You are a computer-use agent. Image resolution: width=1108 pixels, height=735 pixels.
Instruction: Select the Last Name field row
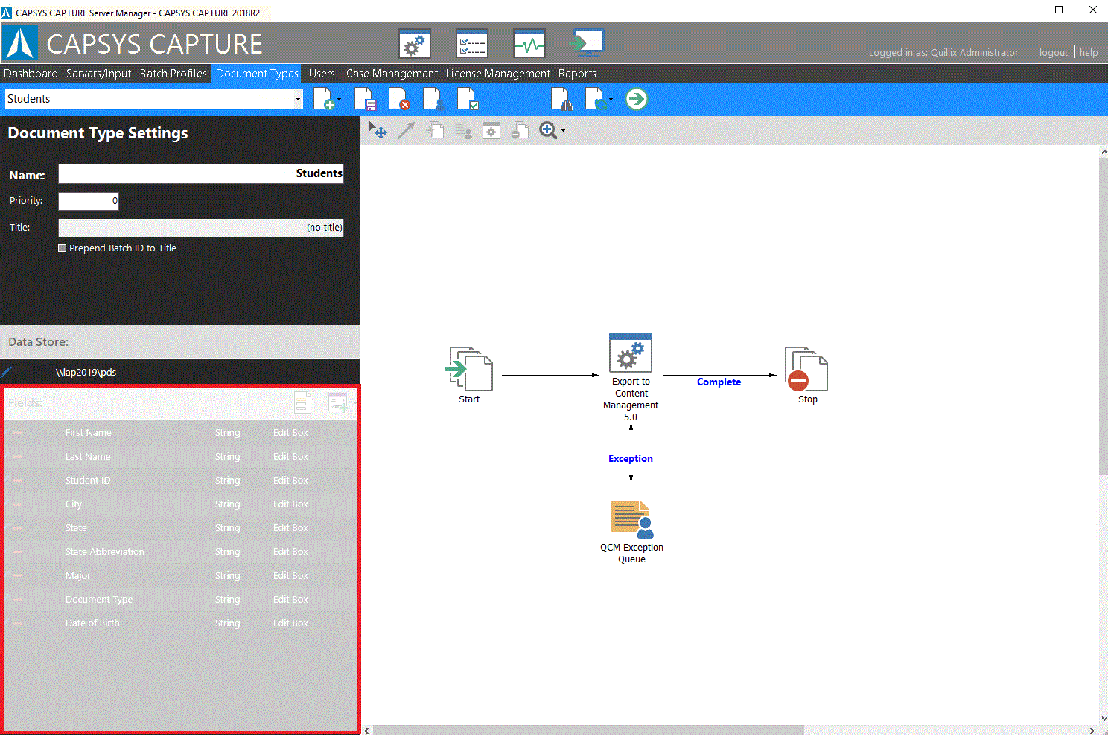[x=180, y=456]
